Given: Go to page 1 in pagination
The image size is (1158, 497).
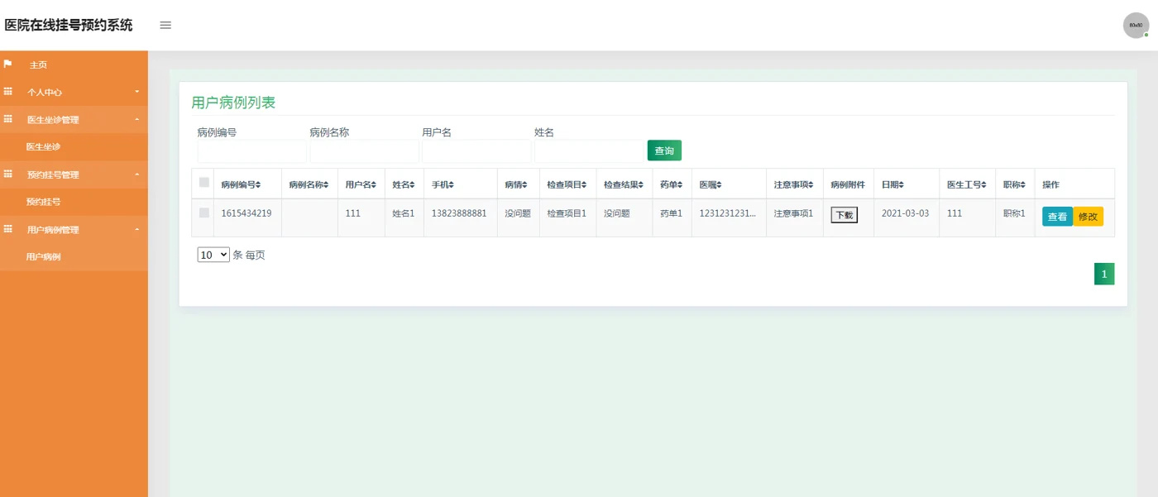Looking at the screenshot, I should (1104, 274).
